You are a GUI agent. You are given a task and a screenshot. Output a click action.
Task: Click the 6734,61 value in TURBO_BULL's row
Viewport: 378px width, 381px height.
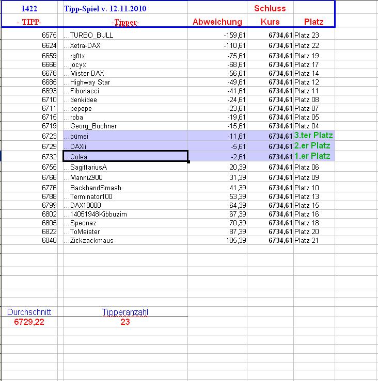coord(280,35)
